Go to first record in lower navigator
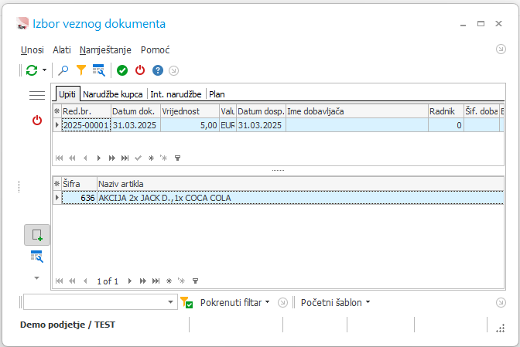The width and height of the screenshot is (520, 347). click(60, 281)
